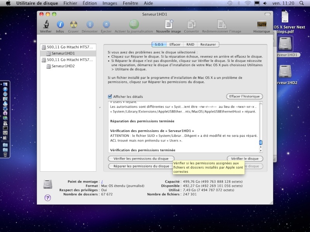Click the menu bar clock ven. 11:20
Image resolution: width=310 pixels, height=232 pixels.
click(283, 3)
